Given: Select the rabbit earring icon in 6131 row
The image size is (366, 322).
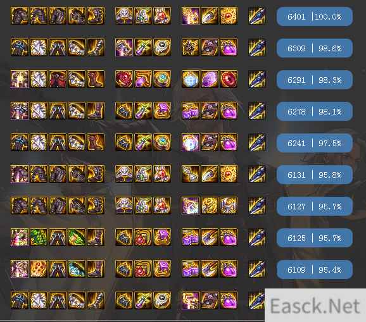Looking at the screenshot, I should (162, 174).
